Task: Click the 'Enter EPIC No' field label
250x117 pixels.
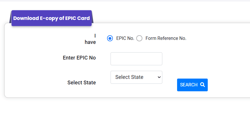Action: coord(79,58)
